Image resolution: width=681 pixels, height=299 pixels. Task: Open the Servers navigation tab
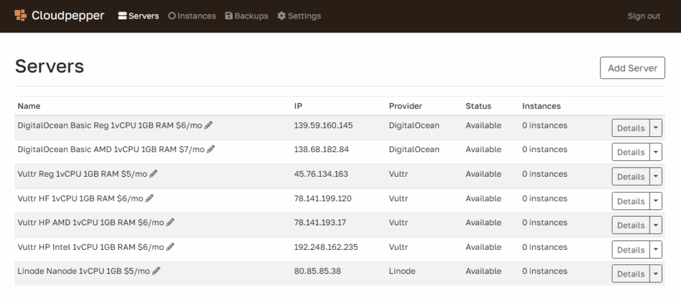click(138, 16)
